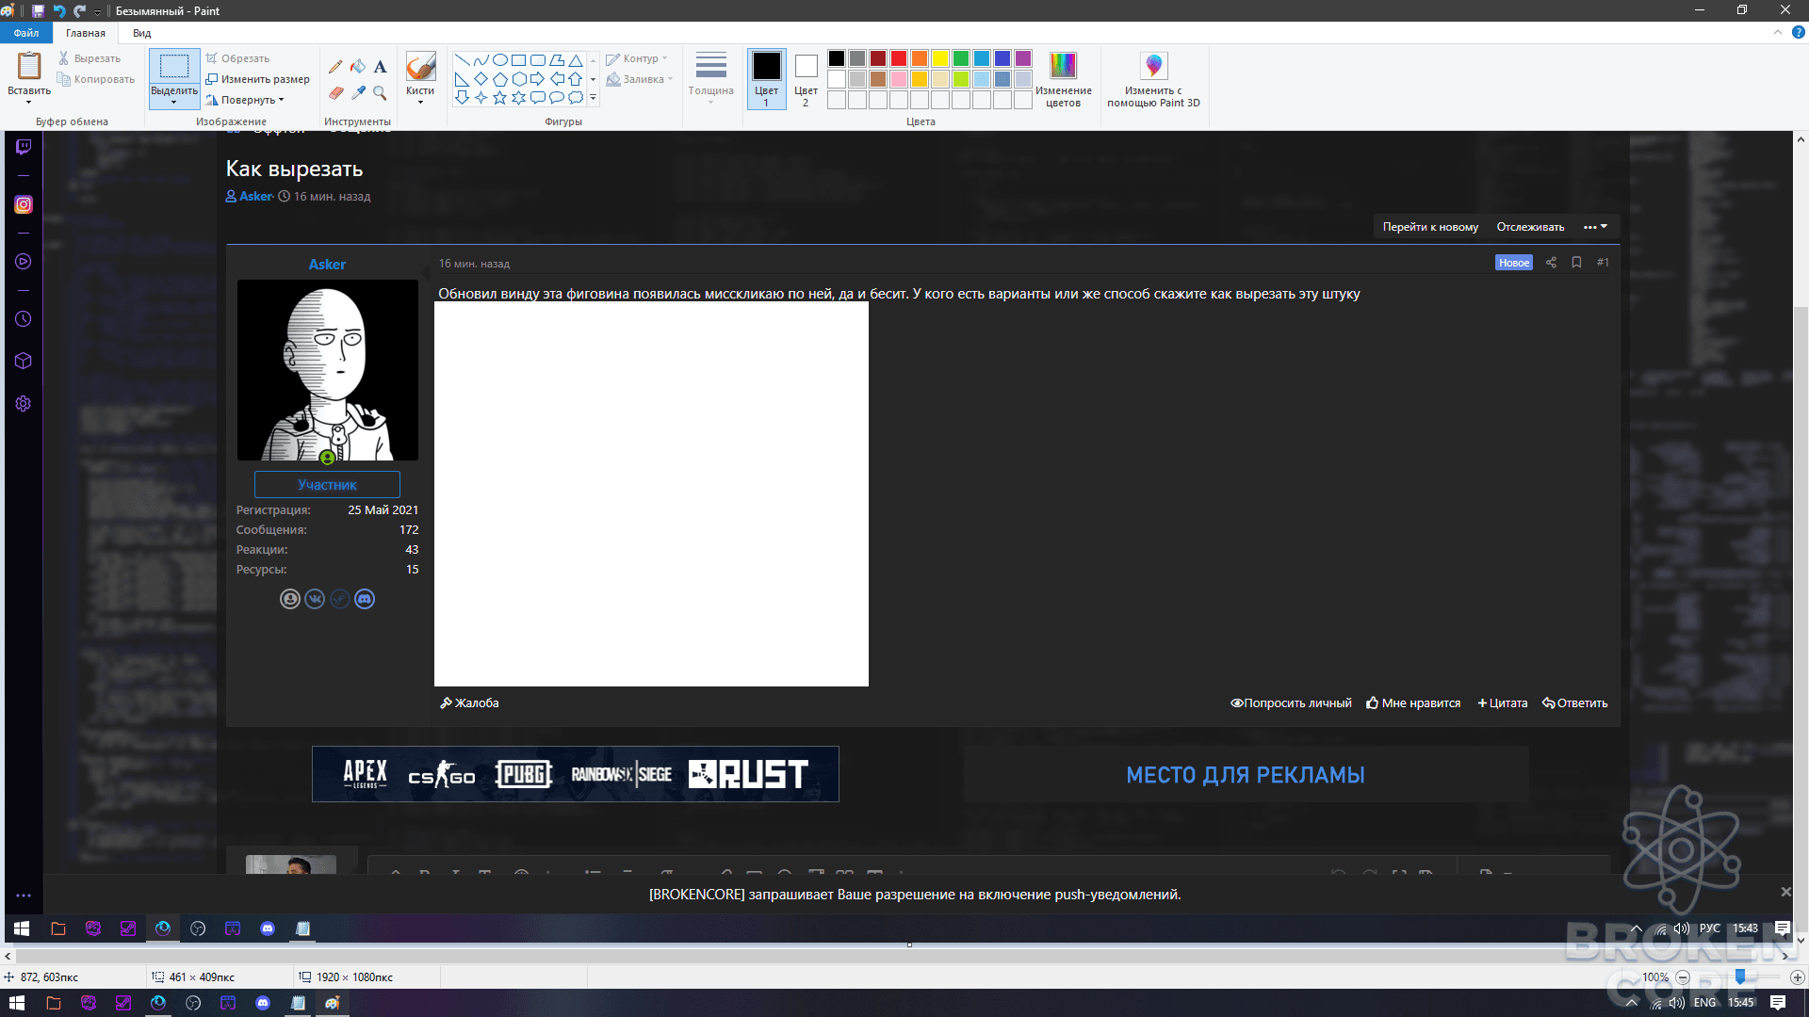The height and width of the screenshot is (1017, 1809).
Task: Switch to the View tab
Action: (141, 33)
